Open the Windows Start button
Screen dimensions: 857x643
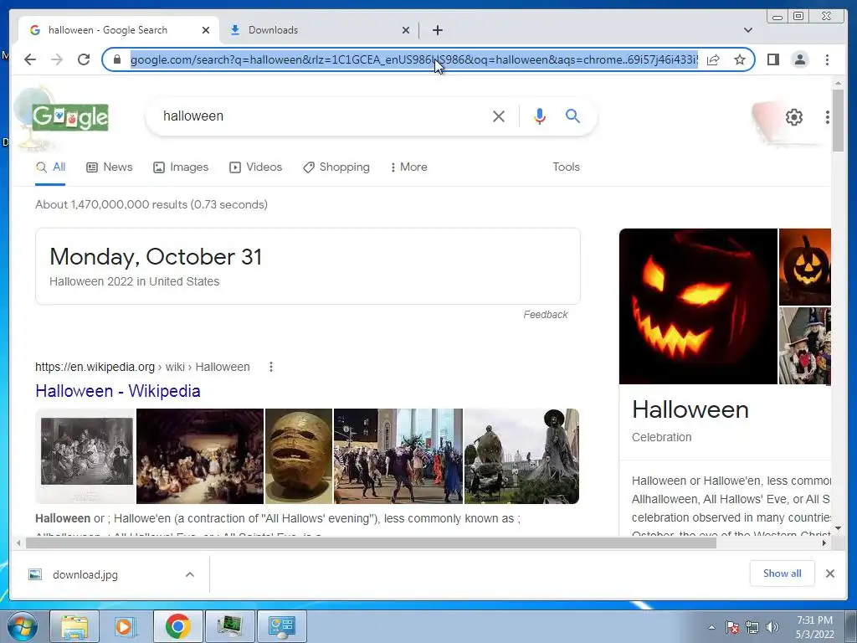(21, 626)
